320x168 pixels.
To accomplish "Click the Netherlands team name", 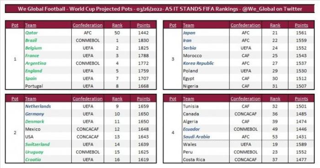I will (x=38, y=106).
